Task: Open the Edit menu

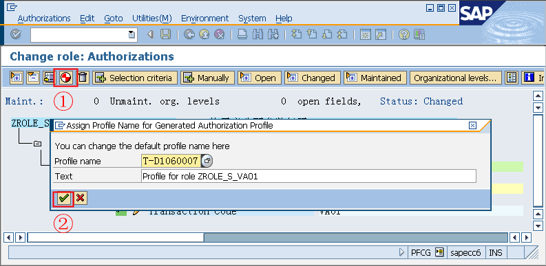Action: [x=87, y=19]
